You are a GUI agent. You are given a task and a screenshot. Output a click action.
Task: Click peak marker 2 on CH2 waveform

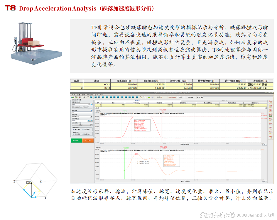point(152,158)
